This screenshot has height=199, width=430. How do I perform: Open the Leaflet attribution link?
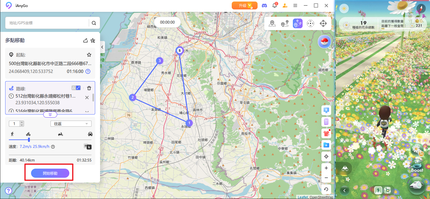[303, 197]
